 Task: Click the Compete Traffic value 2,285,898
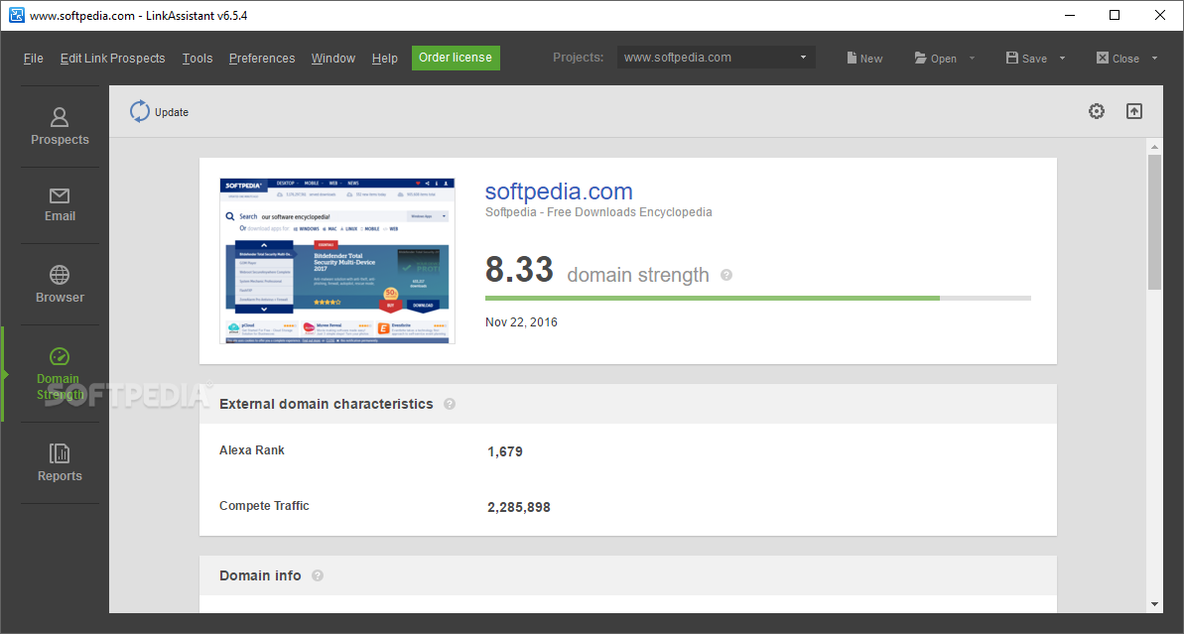(x=519, y=507)
